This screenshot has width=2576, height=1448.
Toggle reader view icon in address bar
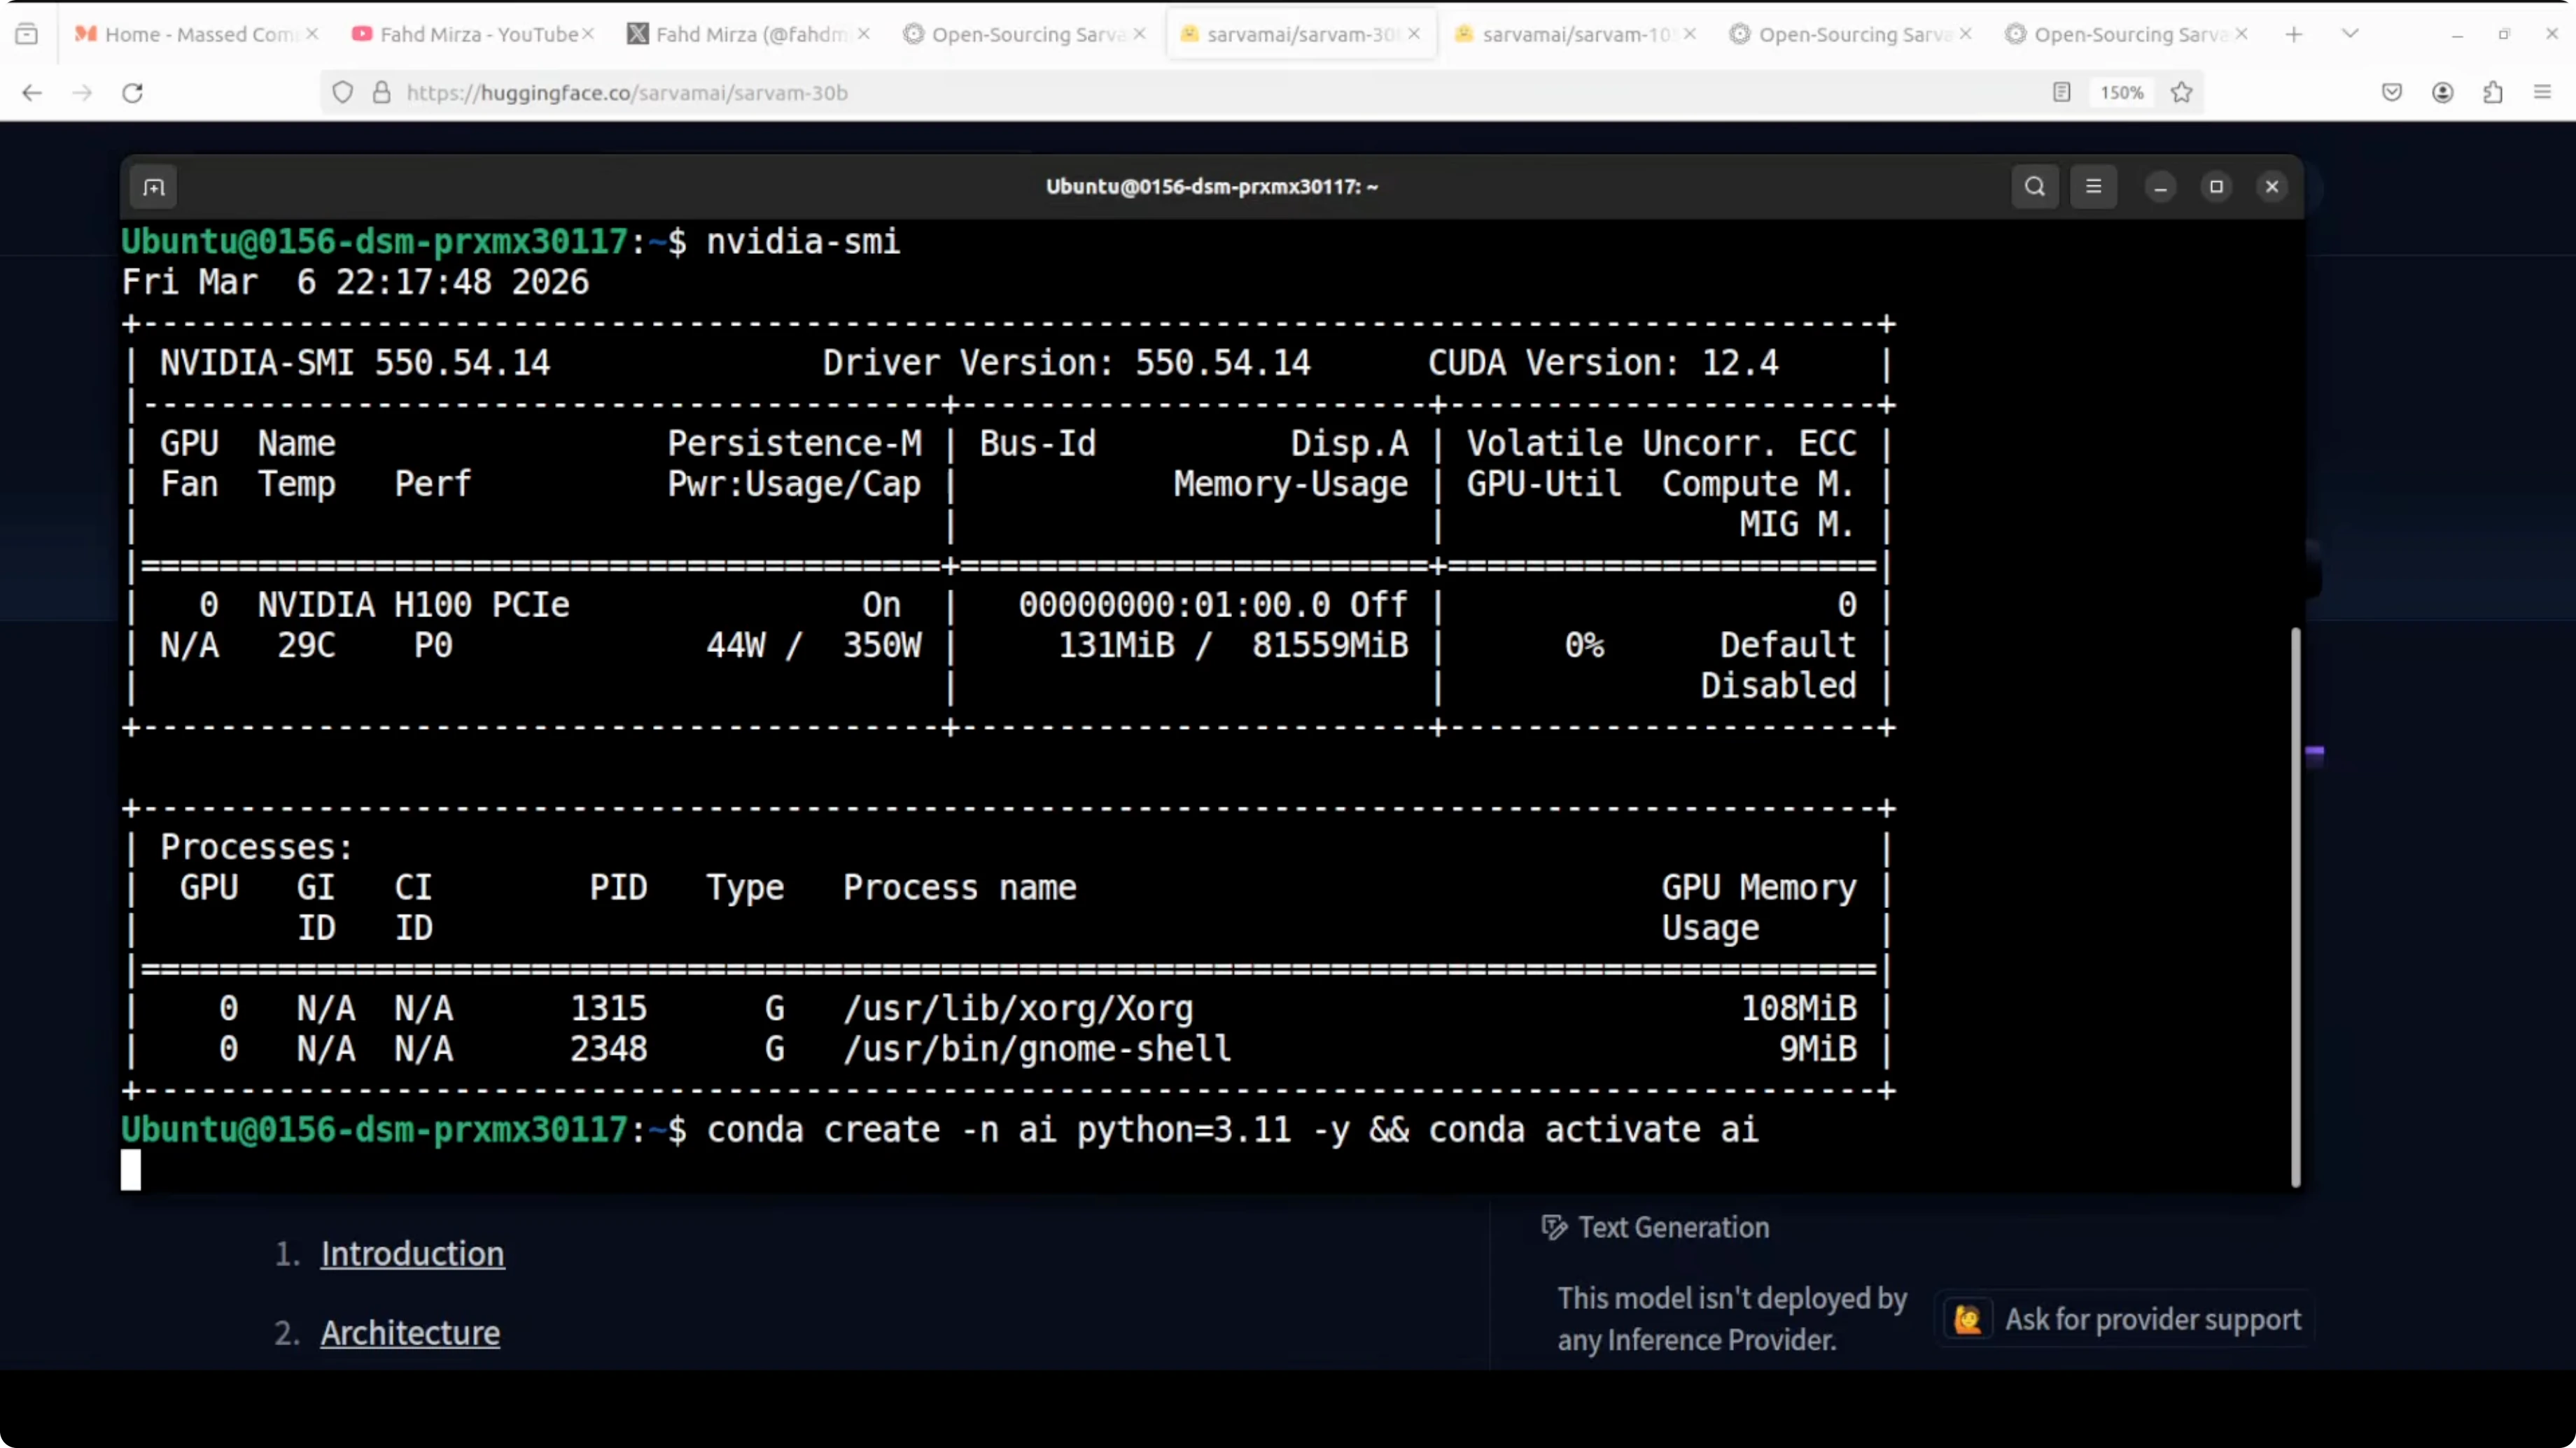2061,93
